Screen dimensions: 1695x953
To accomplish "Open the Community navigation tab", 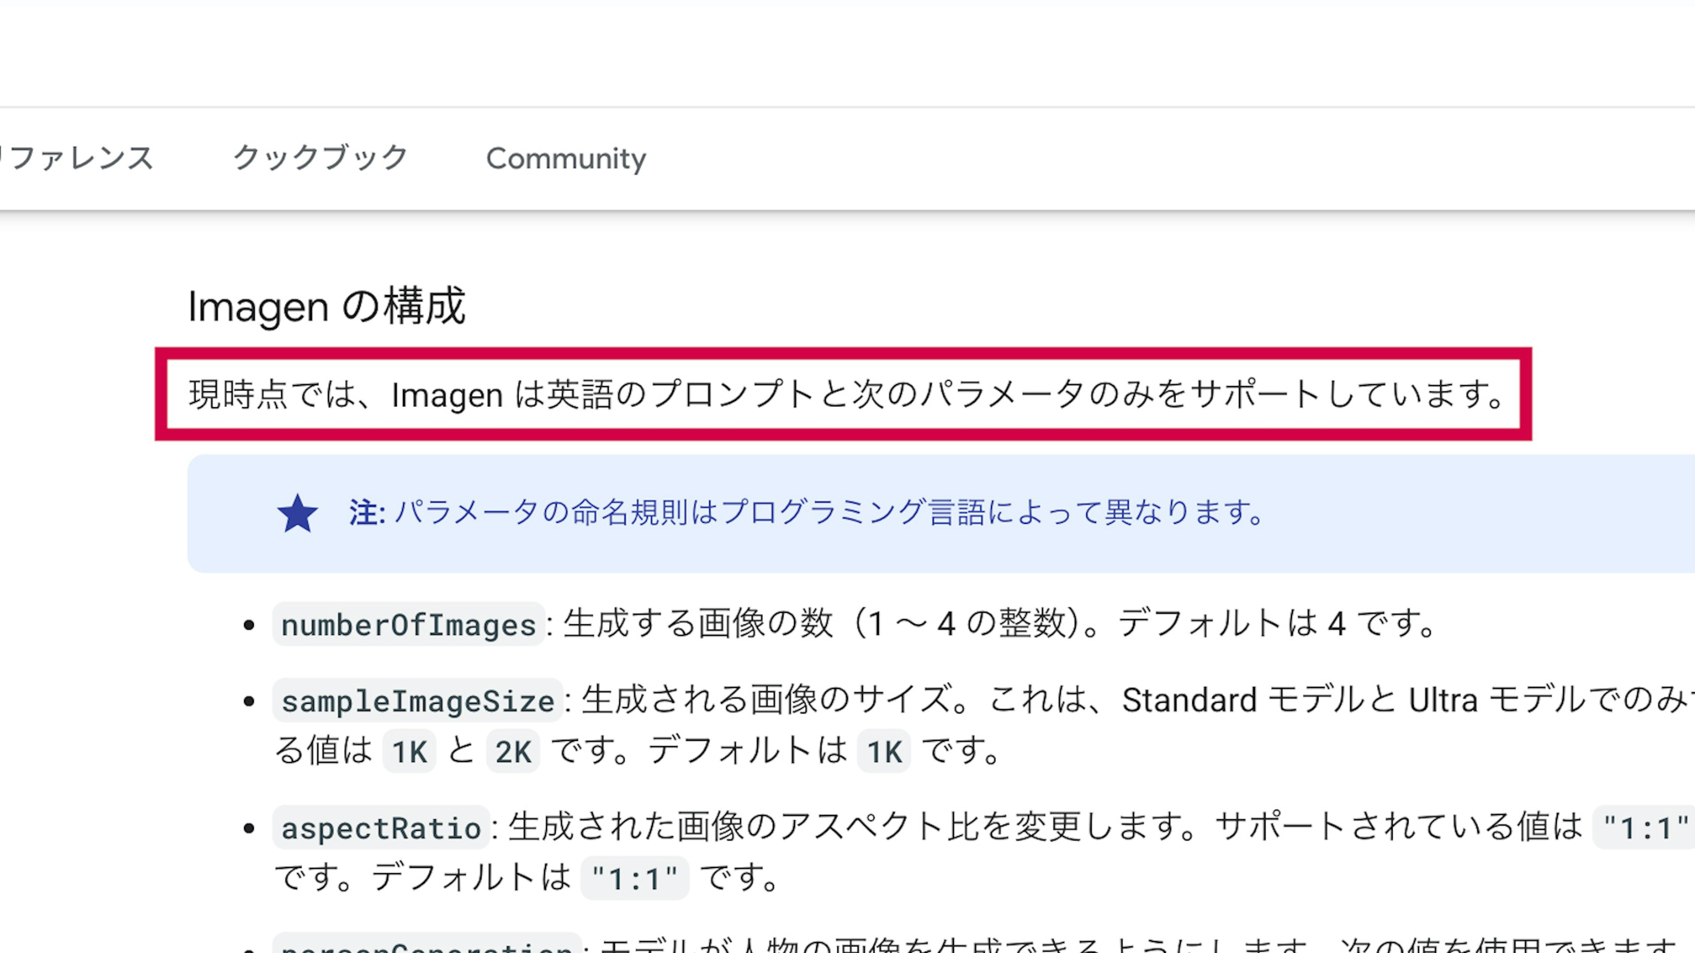I will pos(566,158).
